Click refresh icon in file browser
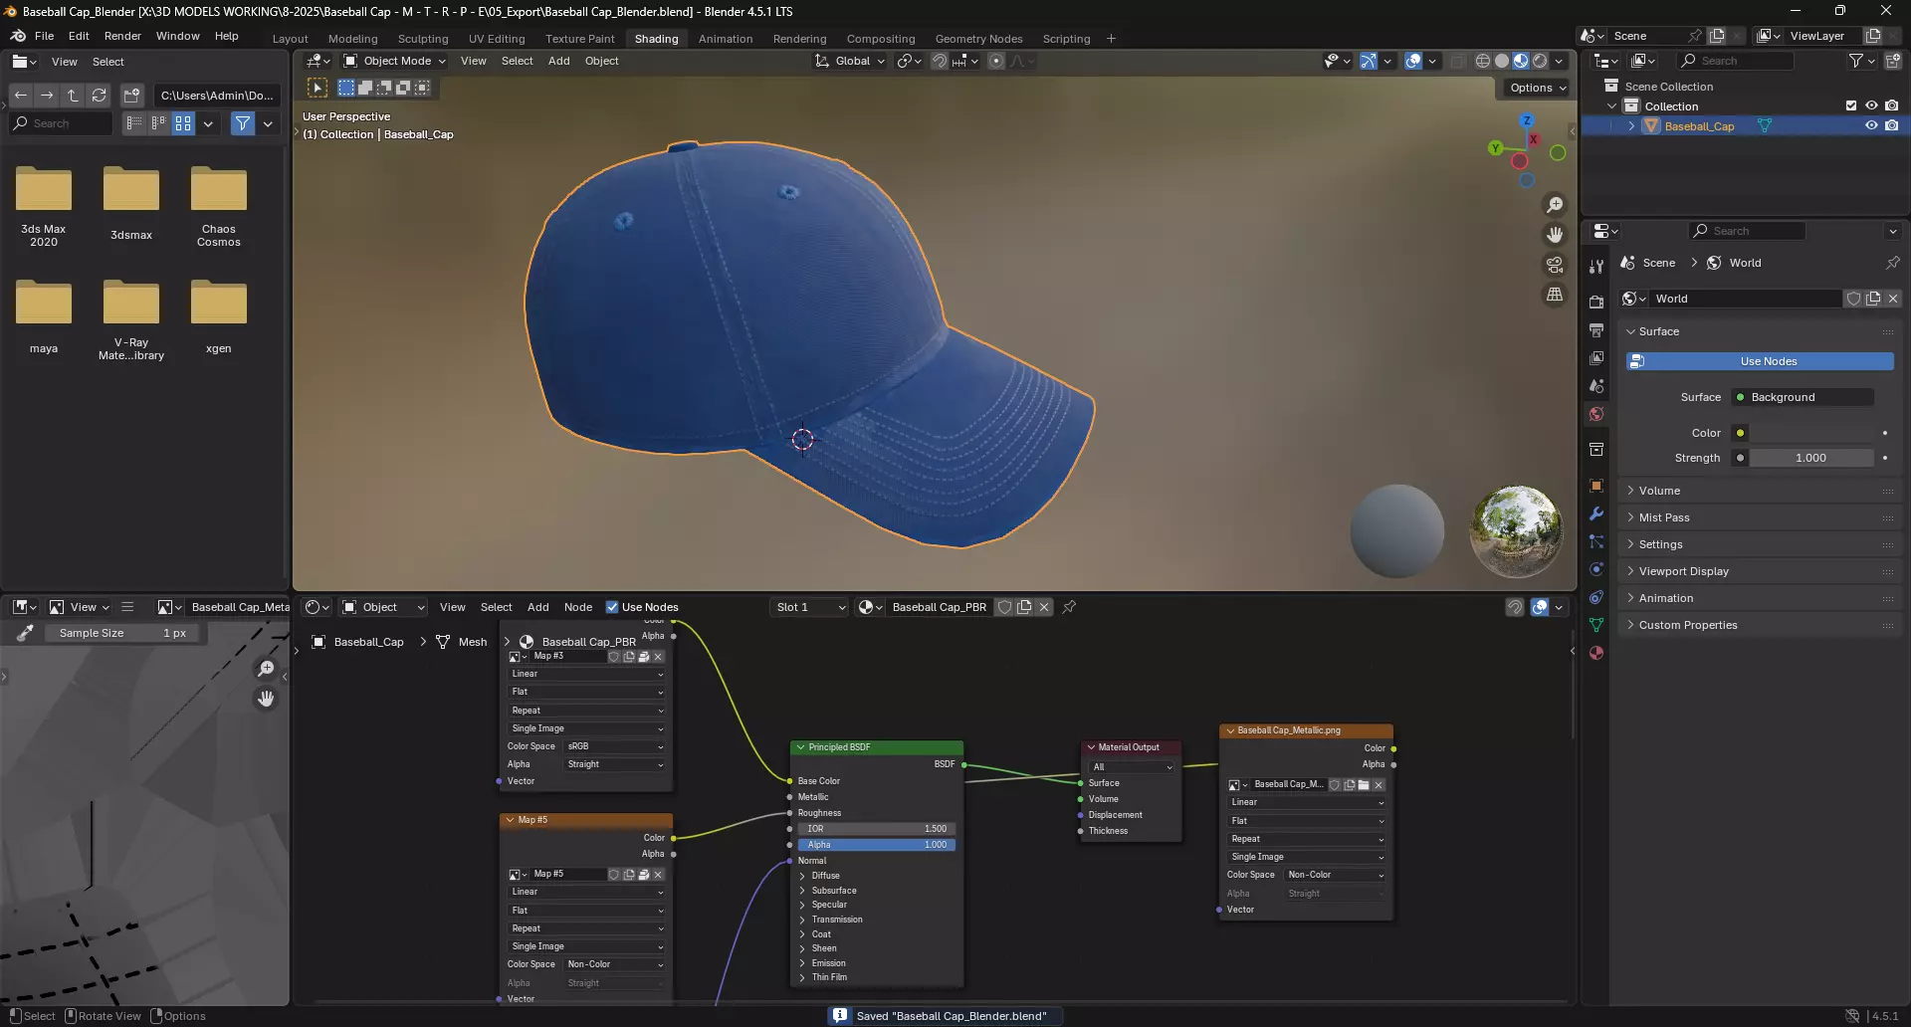This screenshot has height=1027, width=1911. tap(99, 96)
